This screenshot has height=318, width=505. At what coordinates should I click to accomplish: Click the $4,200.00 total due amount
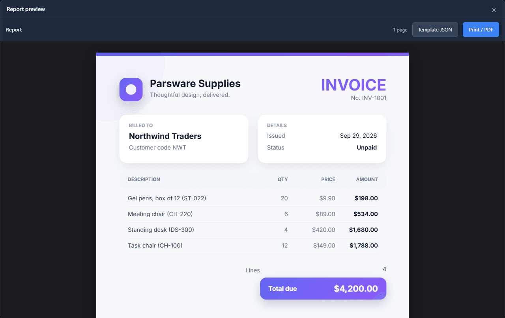(x=356, y=288)
